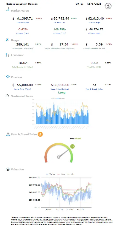
Task: Click the Fear & Greed Index label under 73
Action: pyautogui.click(x=94, y=89)
